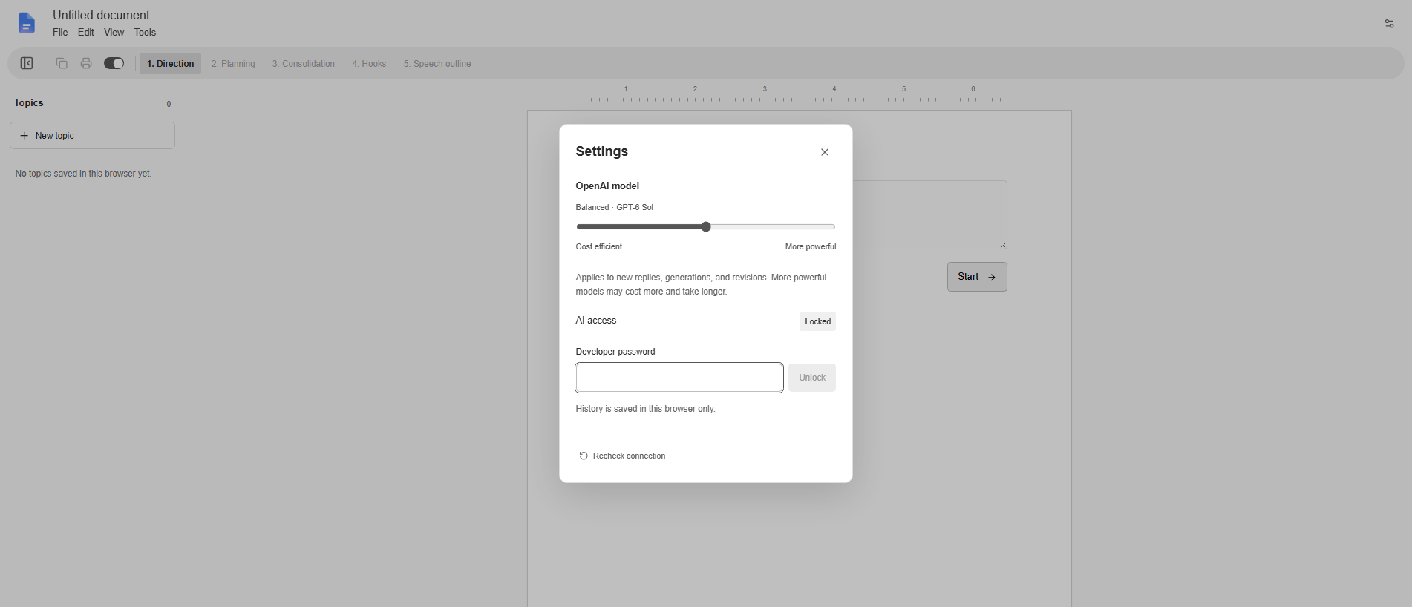Click "History is saved in this browser only."
This screenshot has width=1412, height=607.
pos(645,409)
